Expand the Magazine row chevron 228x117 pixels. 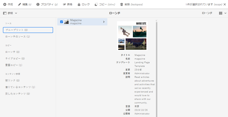pyautogui.click(x=104, y=22)
